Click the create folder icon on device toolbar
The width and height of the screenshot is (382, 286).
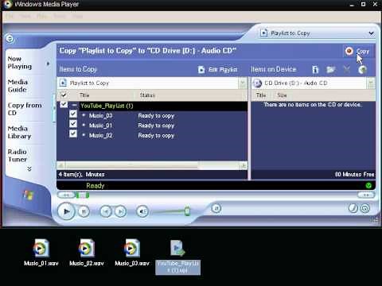click(330, 70)
